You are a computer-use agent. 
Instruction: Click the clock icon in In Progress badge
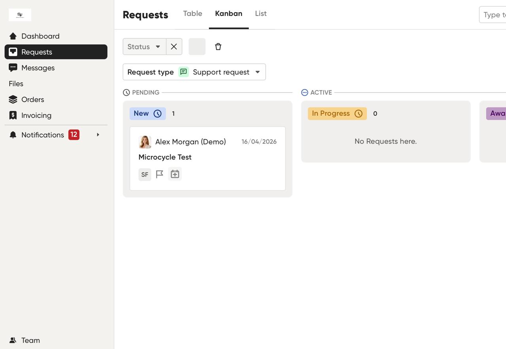359,114
